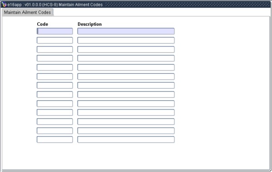Screen dimensions: 272x172
Task: Click the twelfth row Description field
Action: point(126,131)
